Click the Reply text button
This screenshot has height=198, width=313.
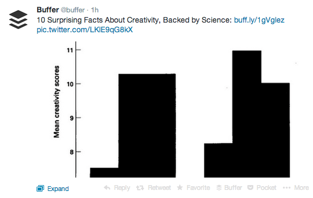[122, 188]
